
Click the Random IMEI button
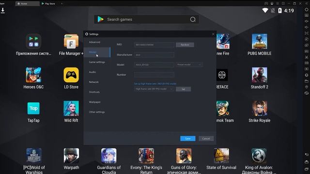pos(185,45)
